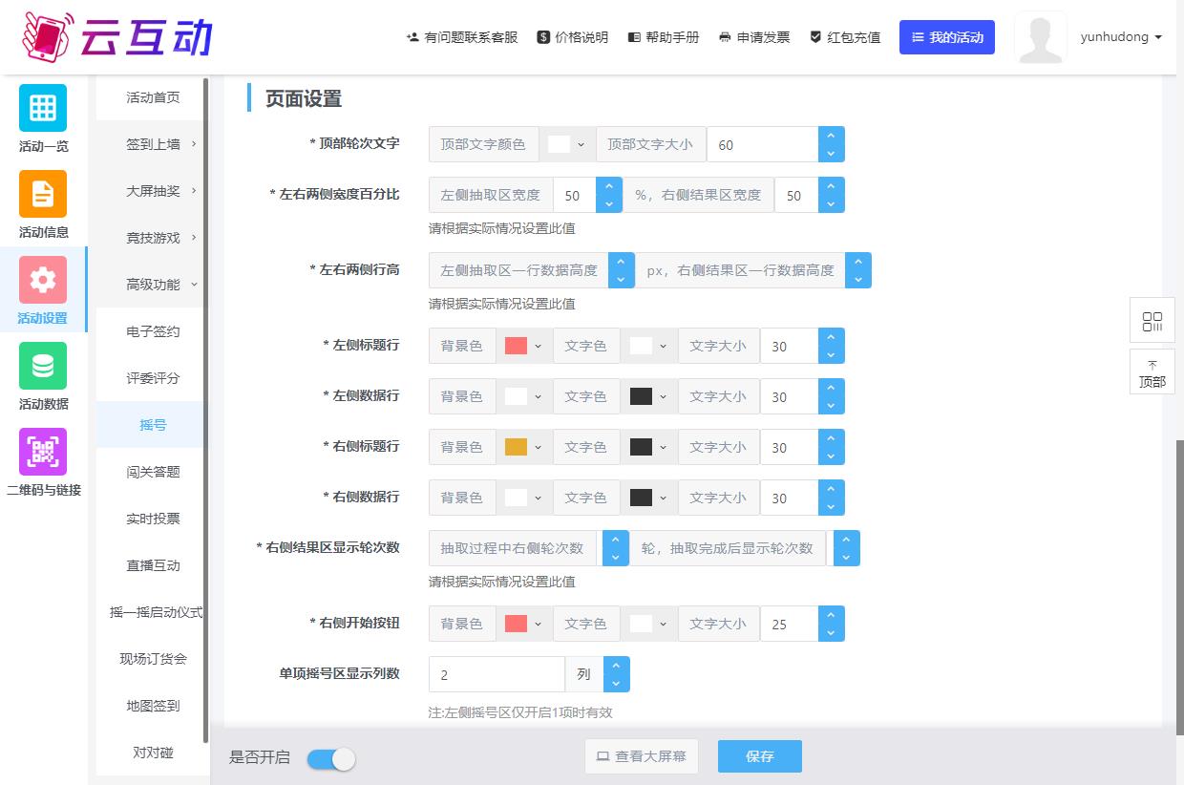Open 右侧标题行 orange background color picker

pyautogui.click(x=523, y=447)
